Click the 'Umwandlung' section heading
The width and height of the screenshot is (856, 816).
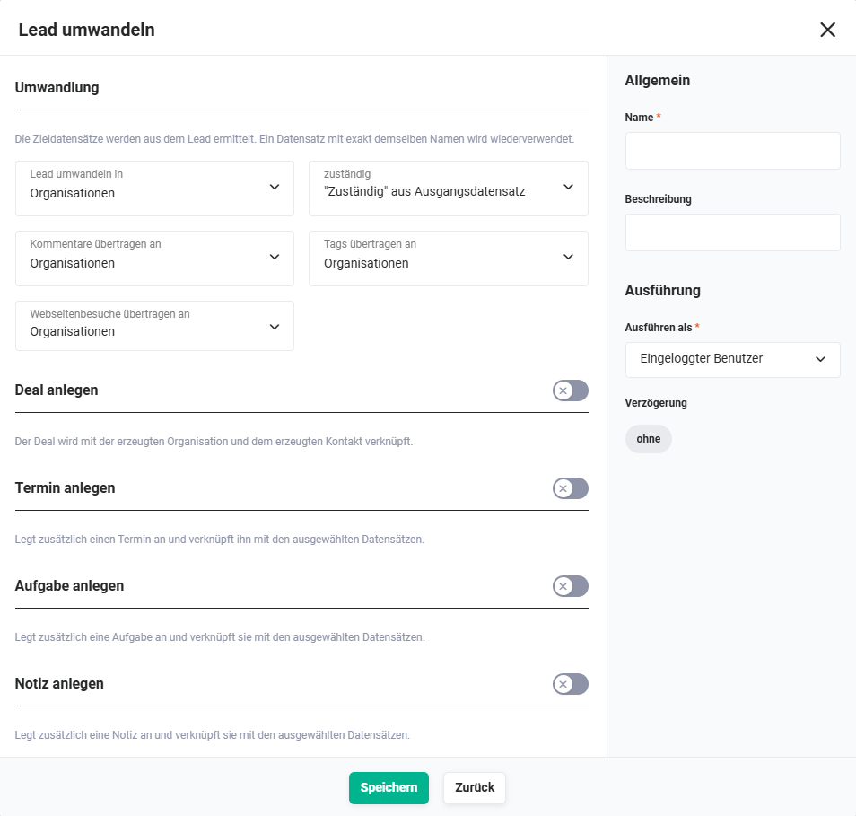pos(57,87)
